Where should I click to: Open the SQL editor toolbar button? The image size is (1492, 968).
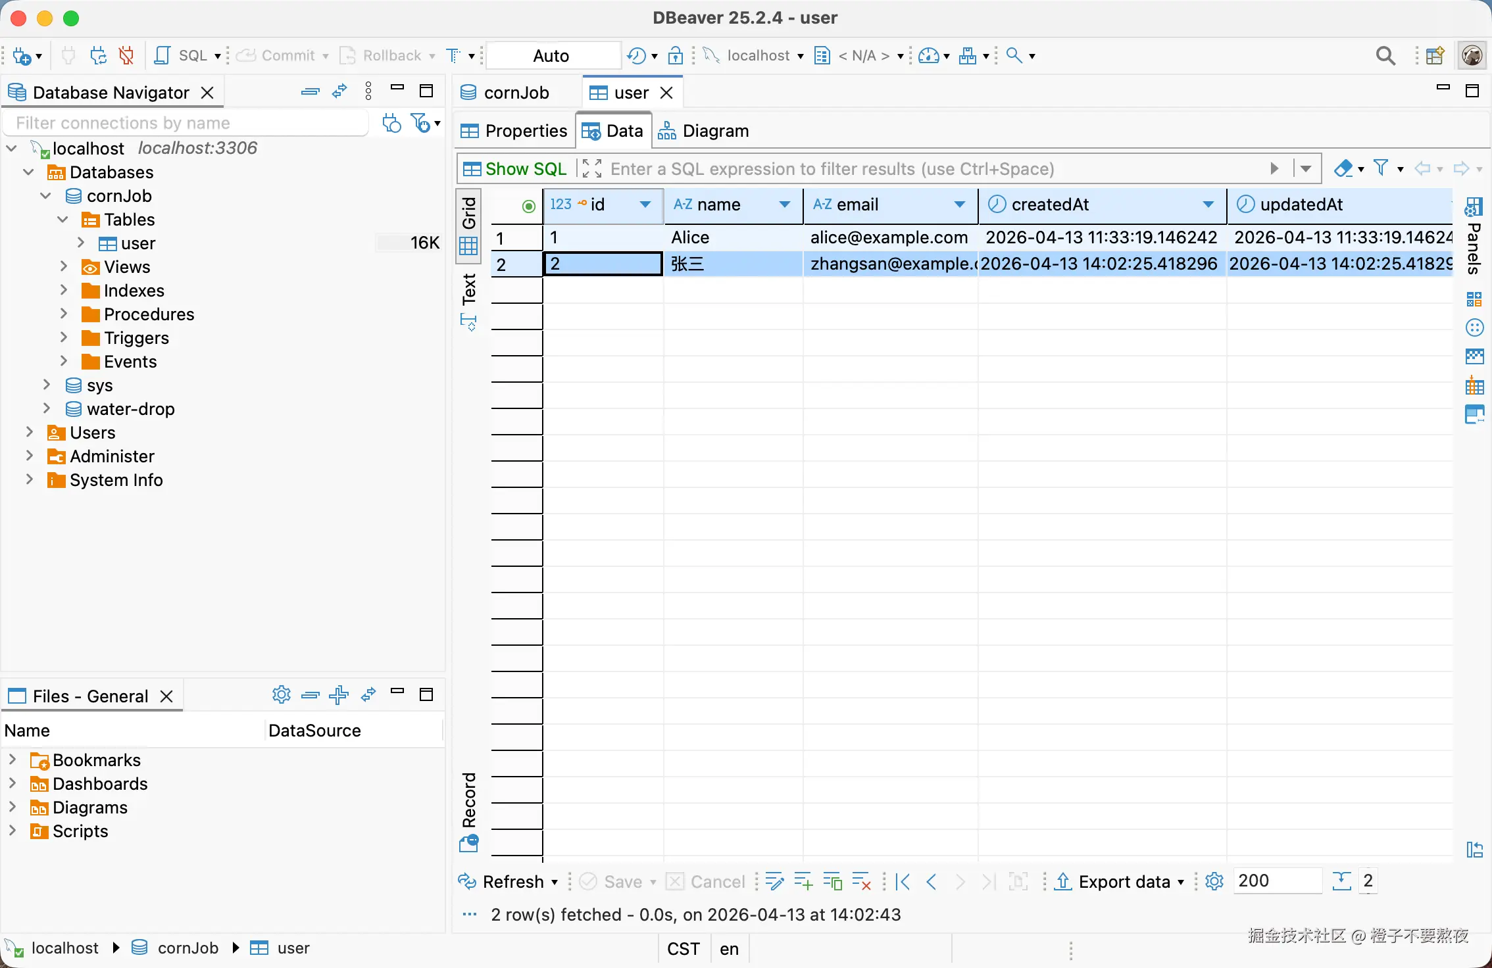(182, 56)
